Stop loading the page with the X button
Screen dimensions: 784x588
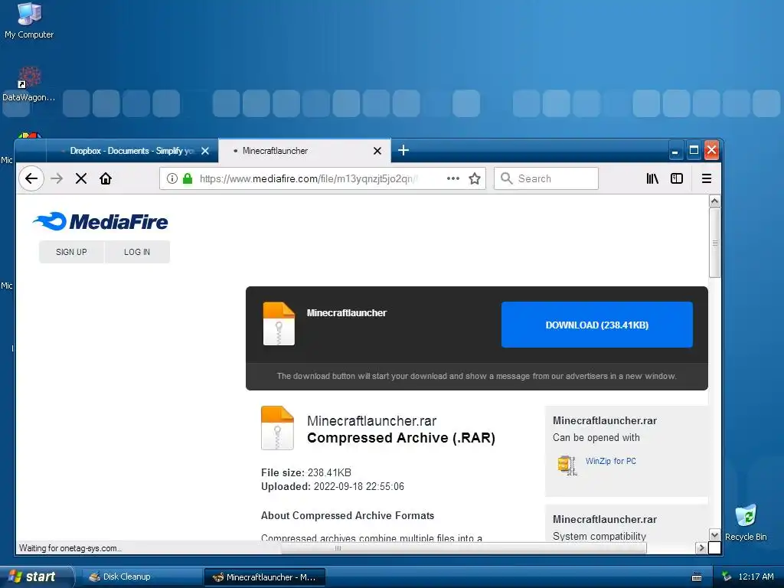pos(81,178)
